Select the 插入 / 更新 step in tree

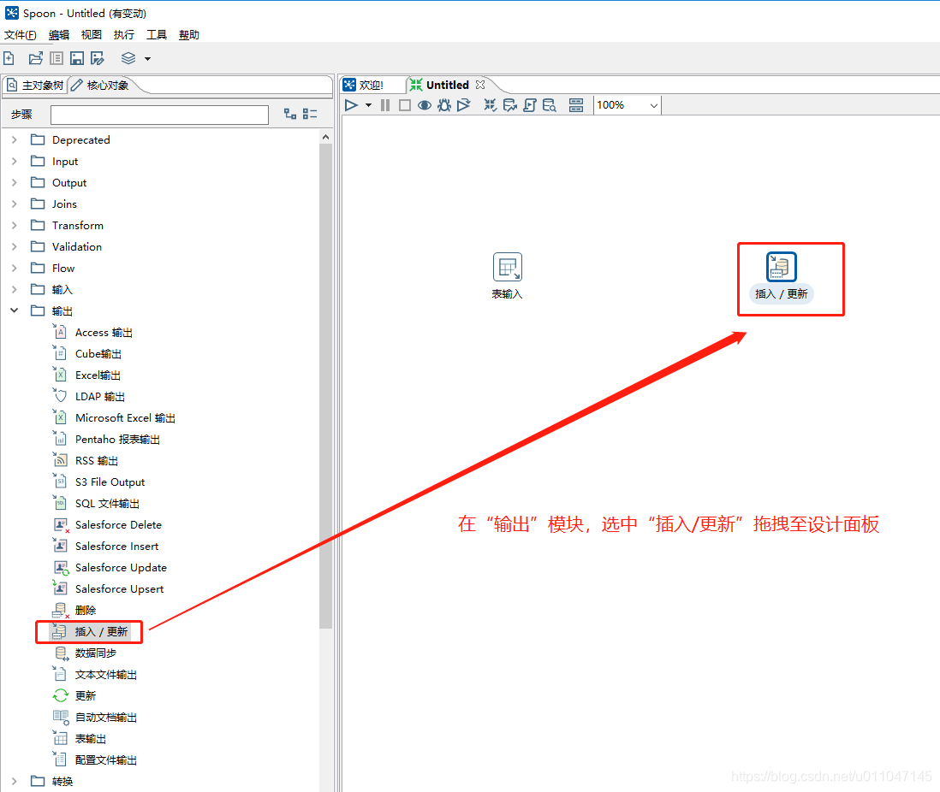pyautogui.click(x=101, y=631)
